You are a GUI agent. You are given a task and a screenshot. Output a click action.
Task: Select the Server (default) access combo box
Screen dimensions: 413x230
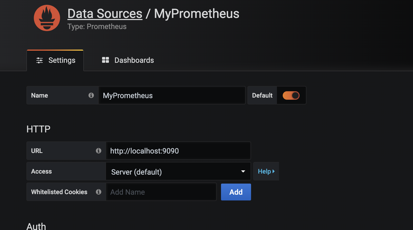pos(178,171)
